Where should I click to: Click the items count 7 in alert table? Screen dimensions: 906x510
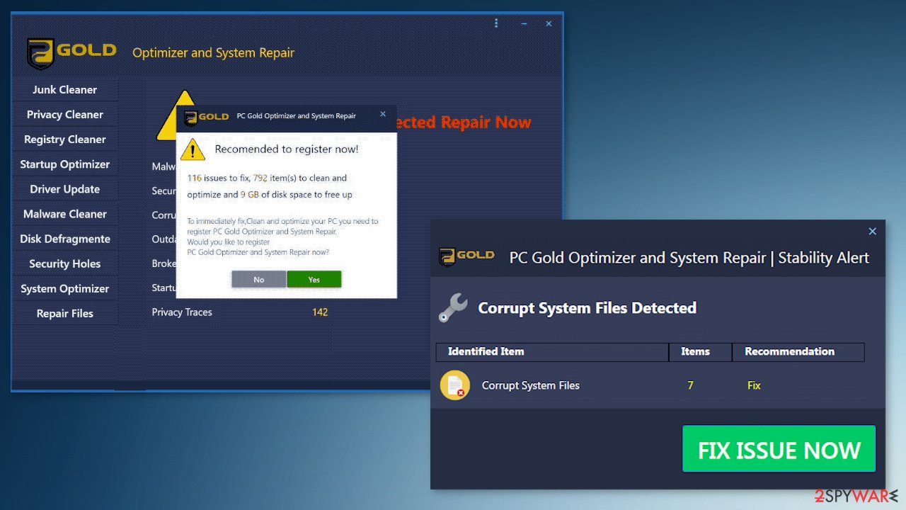690,385
